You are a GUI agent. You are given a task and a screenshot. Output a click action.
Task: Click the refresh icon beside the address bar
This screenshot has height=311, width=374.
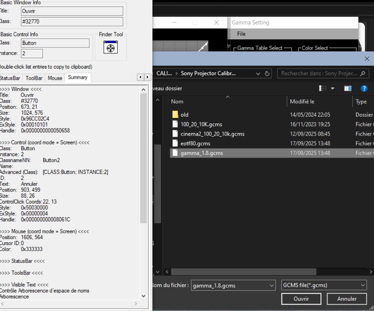point(267,73)
